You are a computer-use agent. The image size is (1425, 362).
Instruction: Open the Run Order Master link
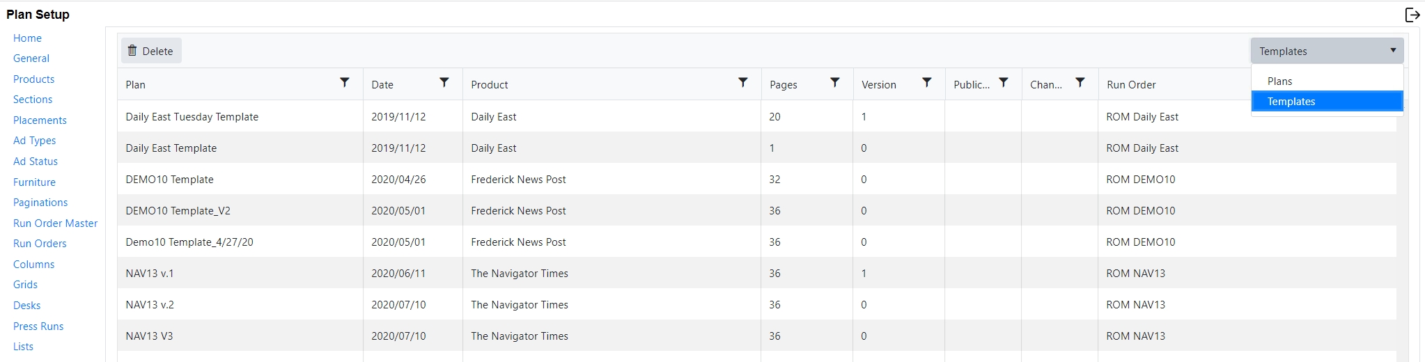tap(55, 223)
